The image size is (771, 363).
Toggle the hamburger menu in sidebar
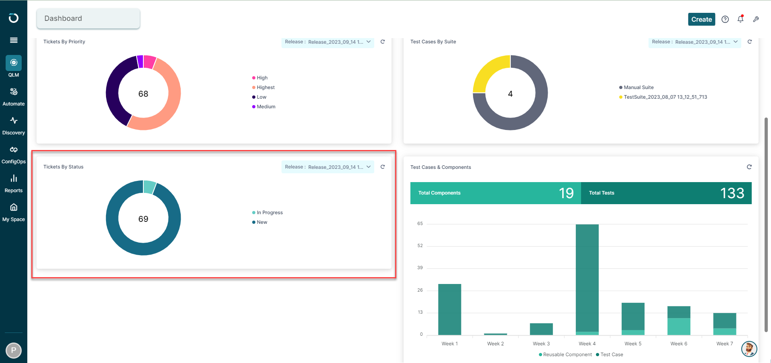pyautogui.click(x=14, y=40)
